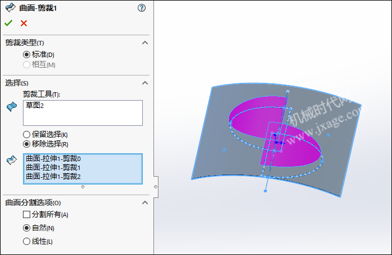Grab the resize handle under the selection list
This screenshot has width=392, height=255.
tap(83, 187)
